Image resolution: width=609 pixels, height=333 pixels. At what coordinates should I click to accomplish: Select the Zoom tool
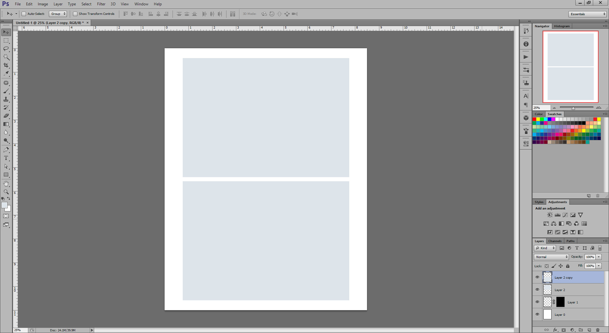(6, 192)
